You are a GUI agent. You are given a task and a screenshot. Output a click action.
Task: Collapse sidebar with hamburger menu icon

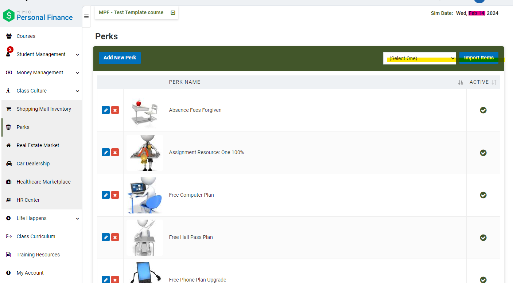(86, 17)
